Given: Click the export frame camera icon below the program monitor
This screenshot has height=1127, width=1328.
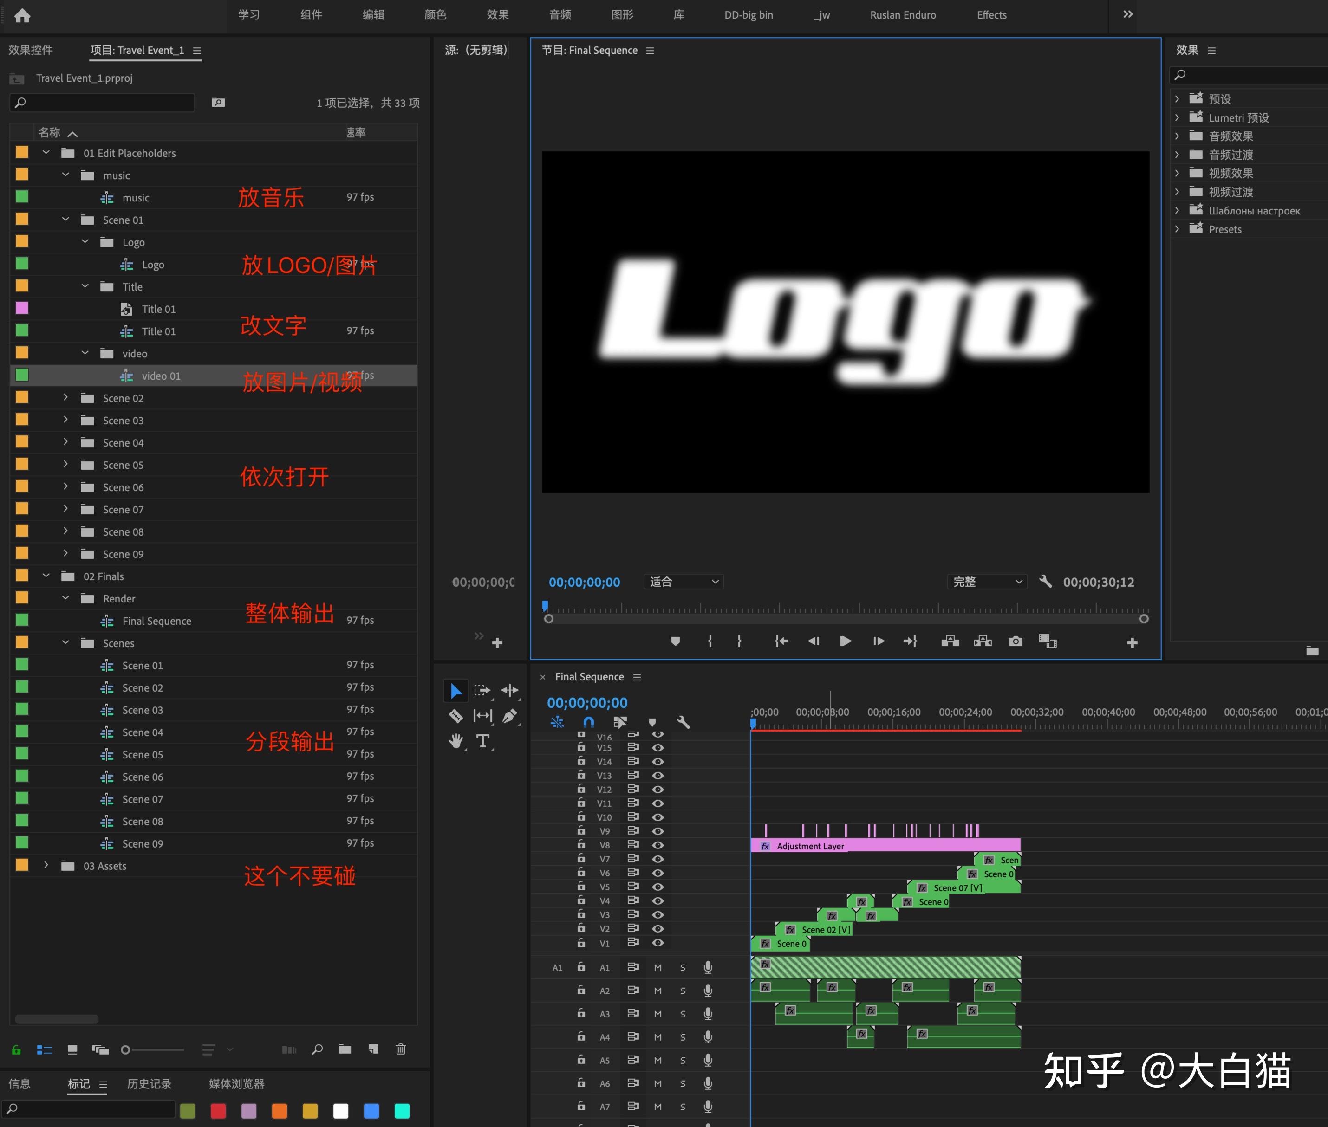Looking at the screenshot, I should [1016, 641].
